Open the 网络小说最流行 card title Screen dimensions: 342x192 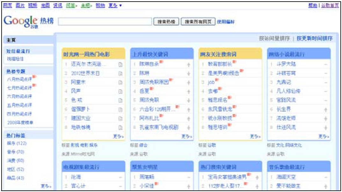287,54
